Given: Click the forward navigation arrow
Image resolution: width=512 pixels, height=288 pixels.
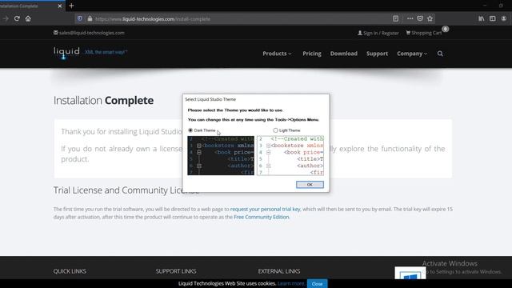Looking at the screenshot, I should coord(6,18).
